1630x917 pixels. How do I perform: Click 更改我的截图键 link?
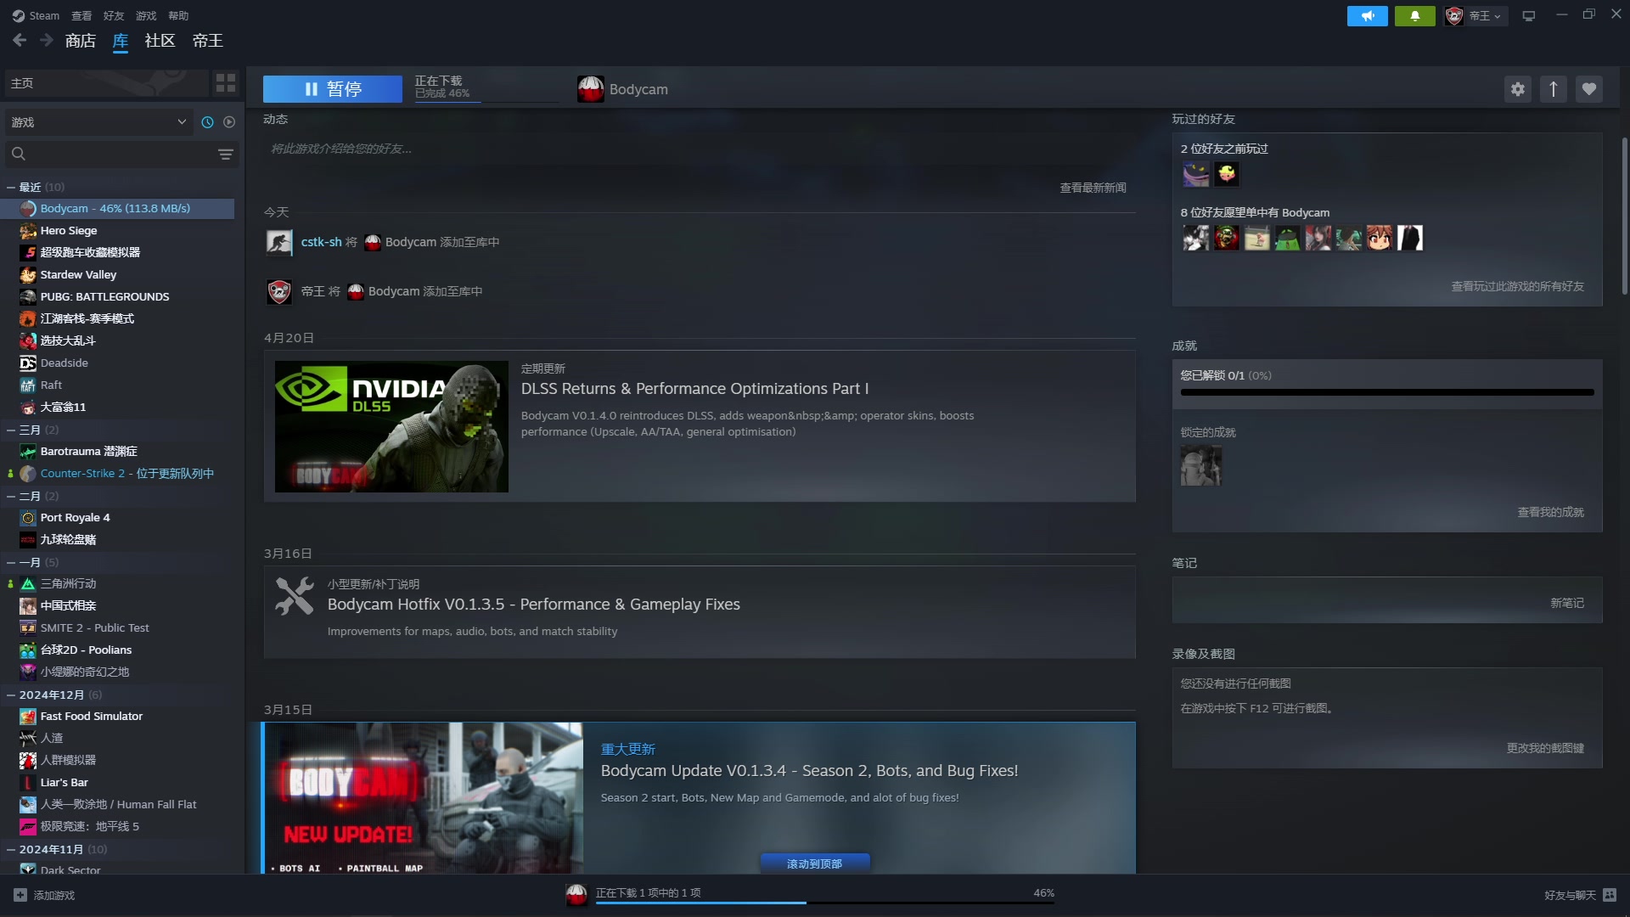click(1545, 748)
